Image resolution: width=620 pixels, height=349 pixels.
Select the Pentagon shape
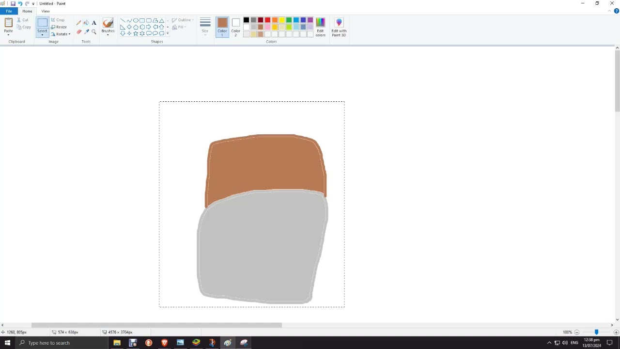point(136,27)
